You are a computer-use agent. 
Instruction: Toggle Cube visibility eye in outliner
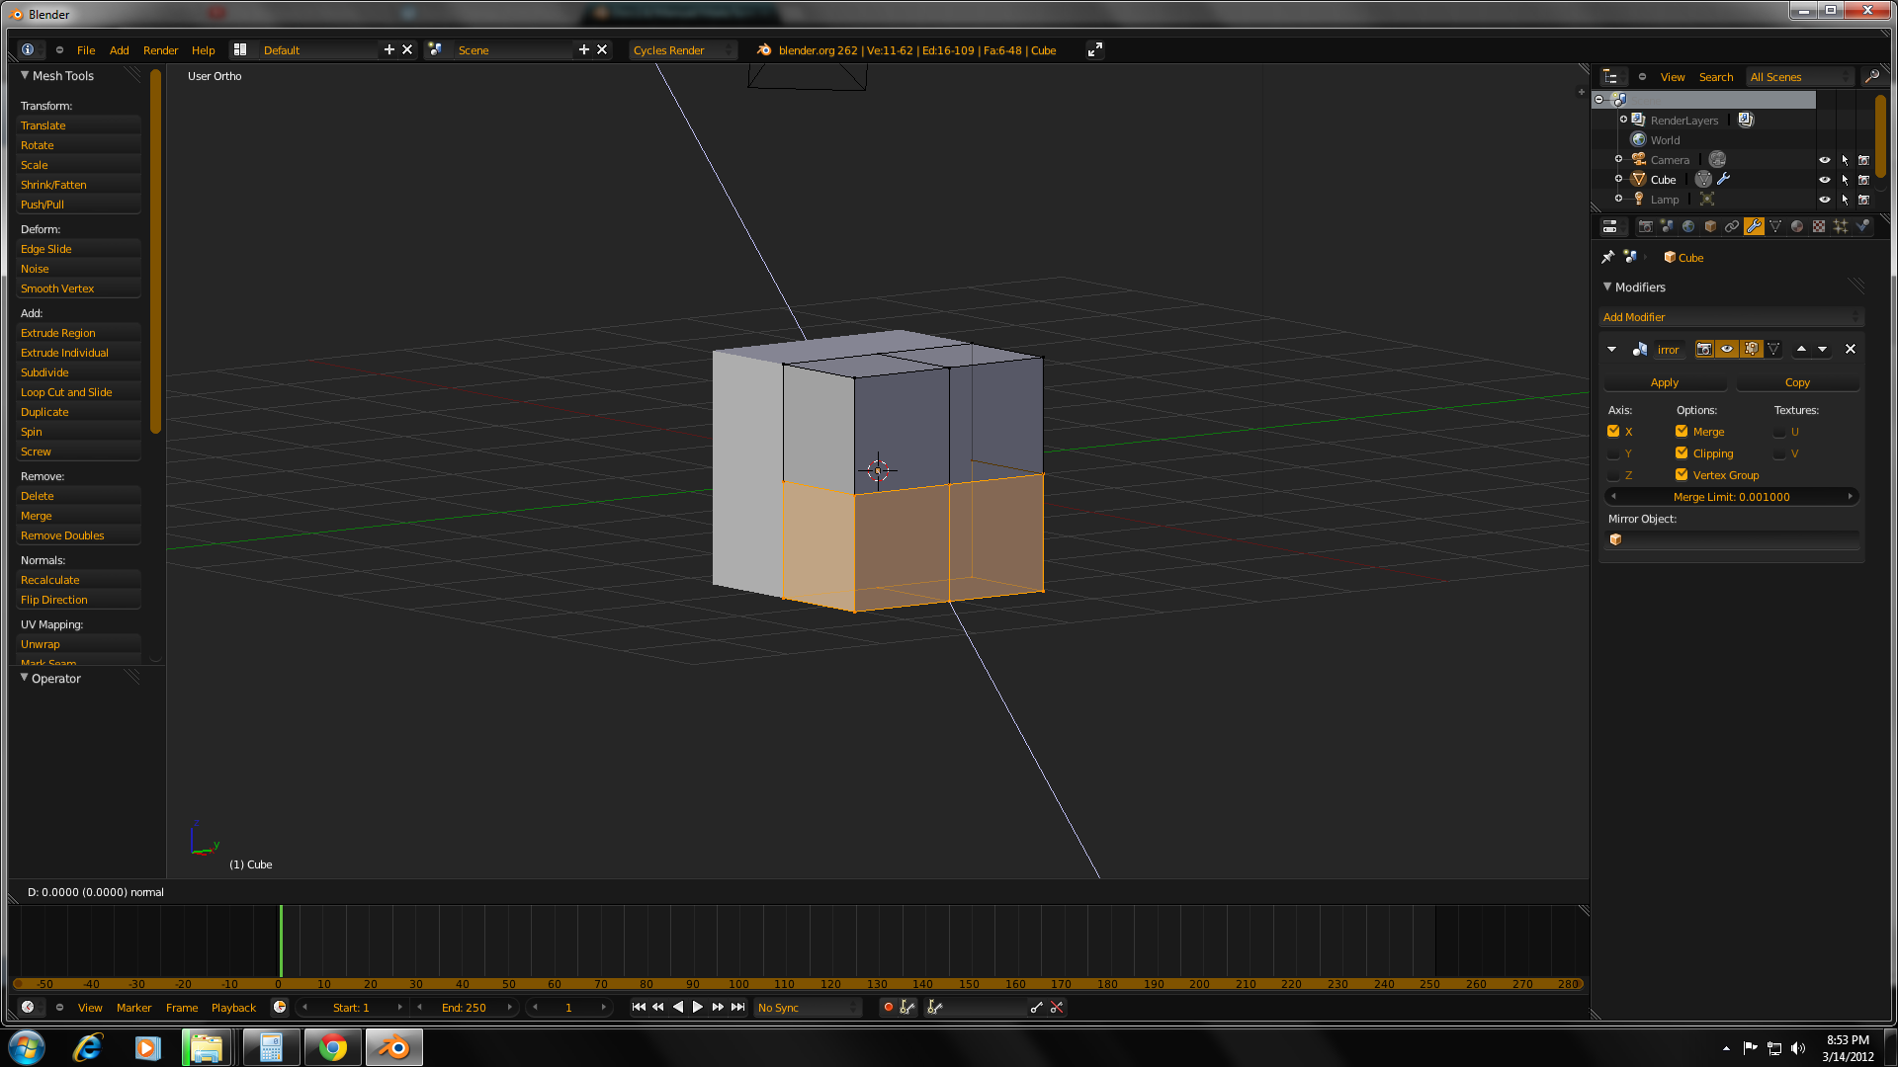(1825, 180)
